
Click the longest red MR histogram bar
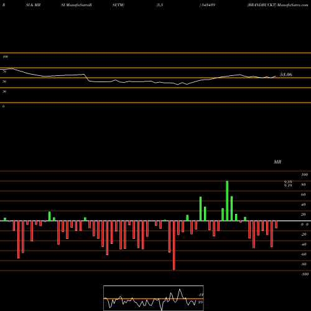tap(174, 245)
